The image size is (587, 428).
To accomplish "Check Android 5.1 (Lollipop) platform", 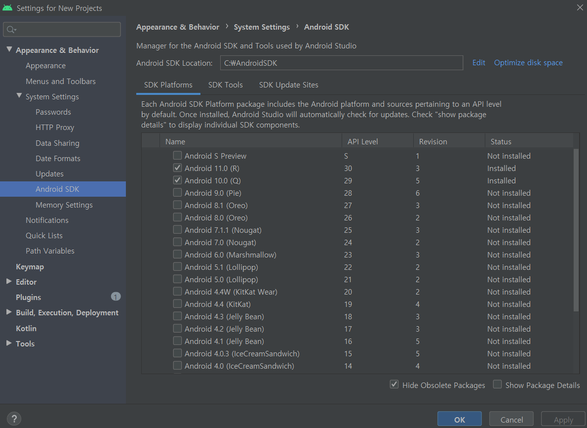I will [177, 267].
